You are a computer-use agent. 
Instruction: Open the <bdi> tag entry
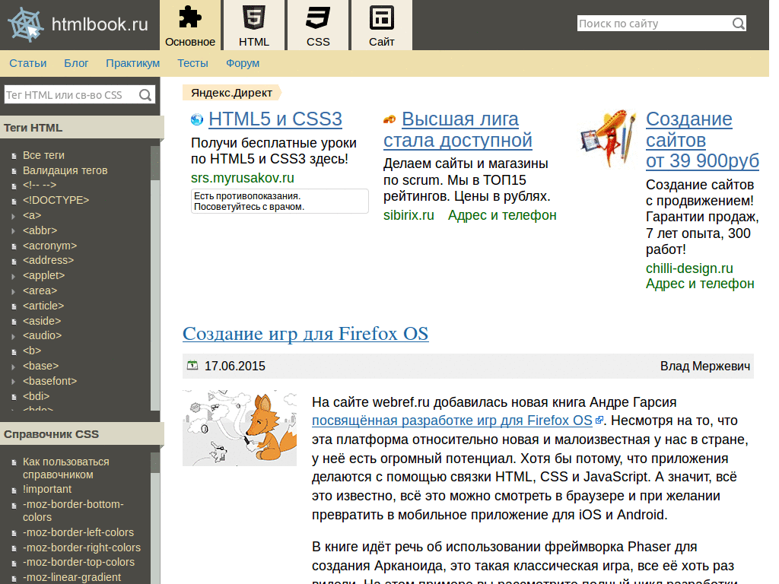pyautogui.click(x=37, y=396)
